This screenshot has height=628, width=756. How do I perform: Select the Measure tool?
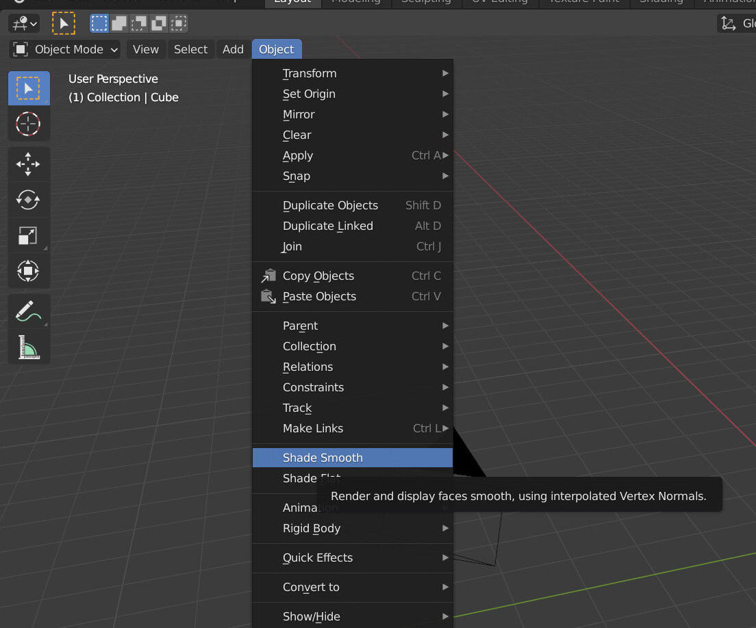[29, 347]
